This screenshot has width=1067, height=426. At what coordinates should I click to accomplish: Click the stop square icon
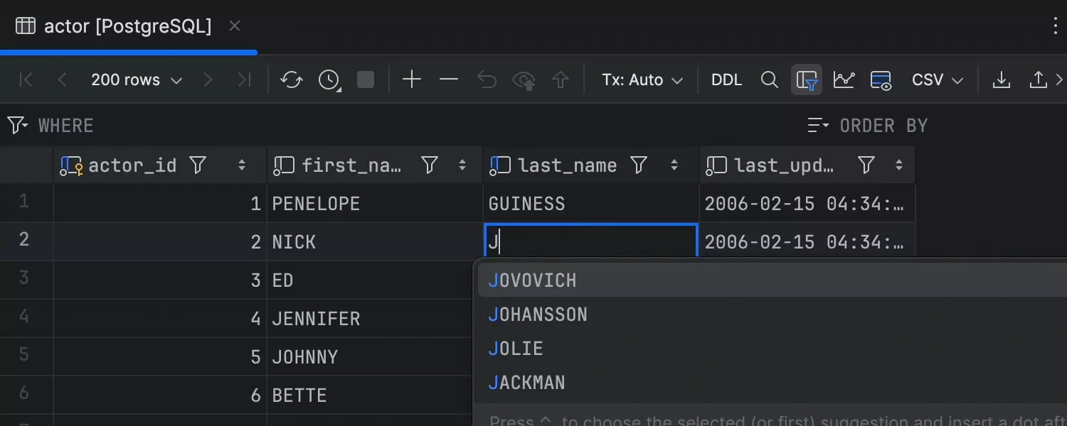click(x=366, y=80)
